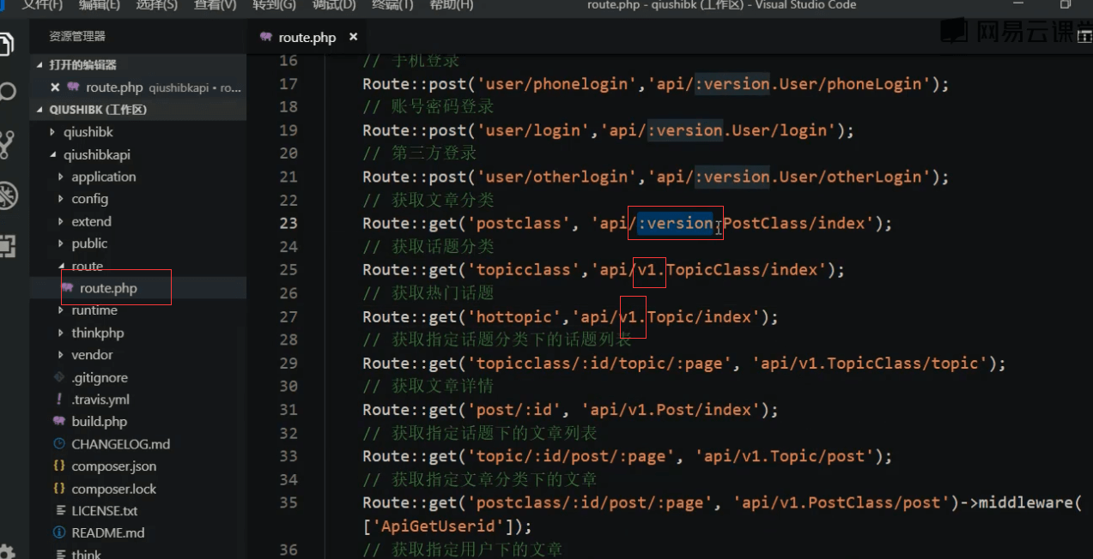Image resolution: width=1093 pixels, height=559 pixels.
Task: Open the 选择(S) menu
Action: coord(156,5)
